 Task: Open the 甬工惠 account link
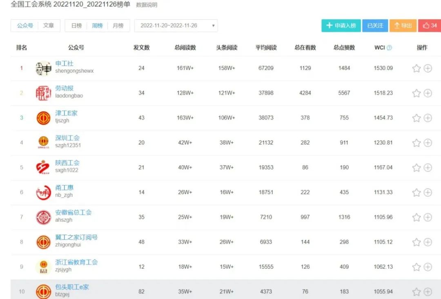[x=65, y=188]
